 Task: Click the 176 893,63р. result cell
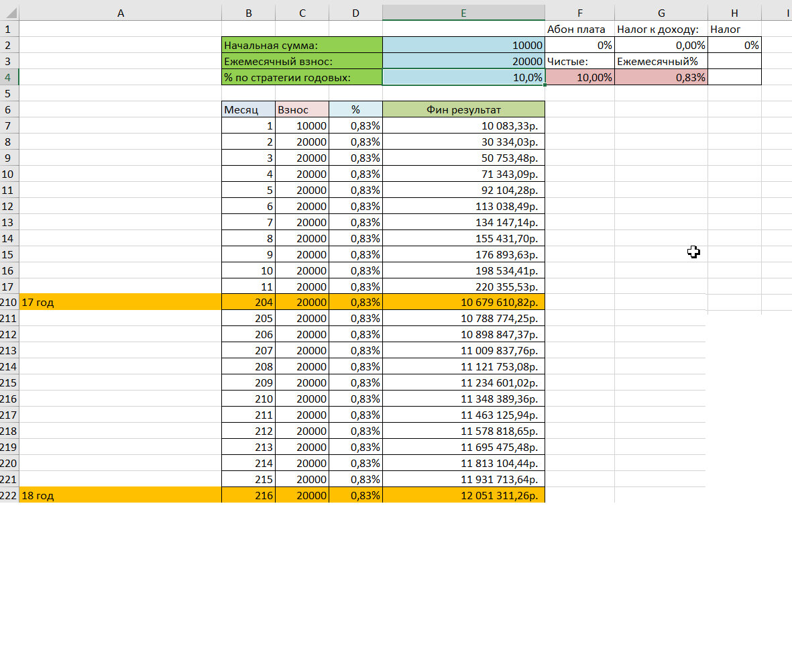point(463,254)
